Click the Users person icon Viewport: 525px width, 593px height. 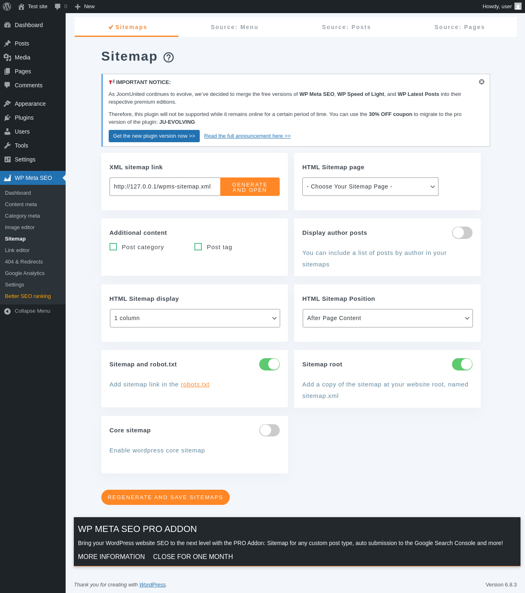7,132
